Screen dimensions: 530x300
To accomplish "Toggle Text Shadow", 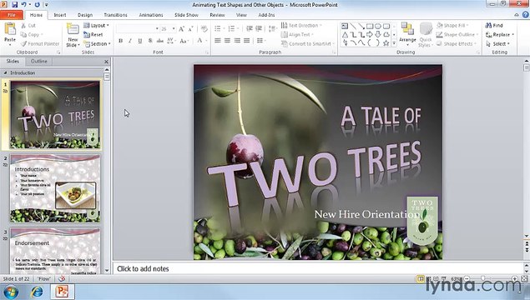I will (x=150, y=41).
